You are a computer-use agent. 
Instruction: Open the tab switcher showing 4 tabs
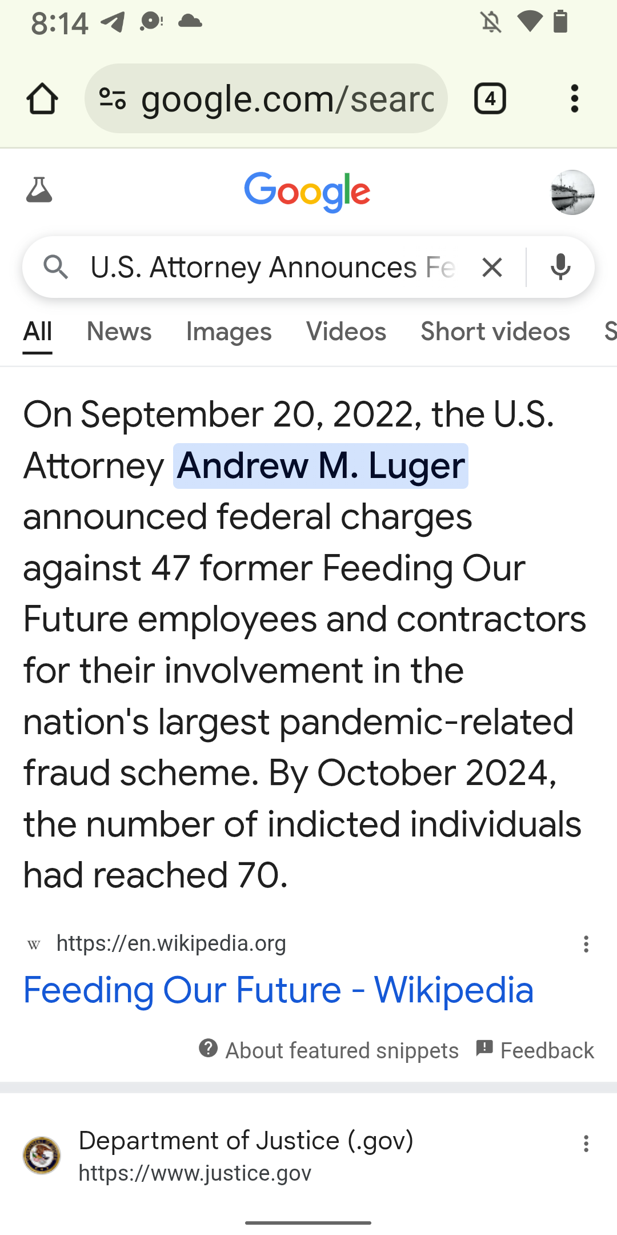click(x=490, y=99)
